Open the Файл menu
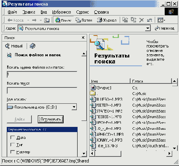179x166 pixels. [12, 12]
